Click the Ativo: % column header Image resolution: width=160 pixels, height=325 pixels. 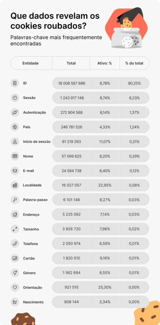105,63
